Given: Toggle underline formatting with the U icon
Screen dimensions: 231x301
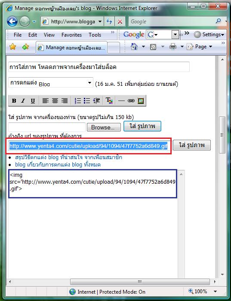Looking at the screenshot, I should (x=33, y=100).
